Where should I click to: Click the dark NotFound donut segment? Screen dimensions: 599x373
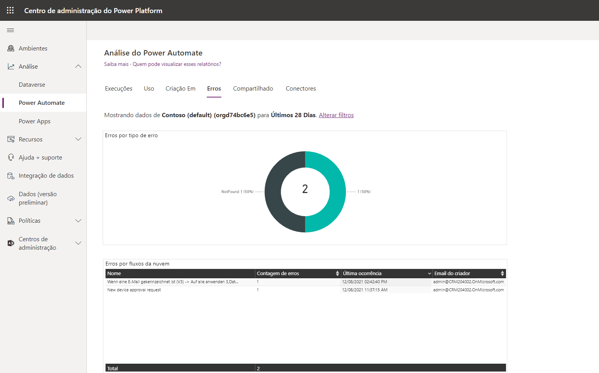point(273,192)
